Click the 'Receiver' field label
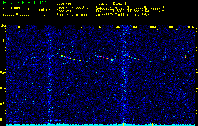Screen dimensions: 198x126 pyautogui.click(x=64, y=11)
